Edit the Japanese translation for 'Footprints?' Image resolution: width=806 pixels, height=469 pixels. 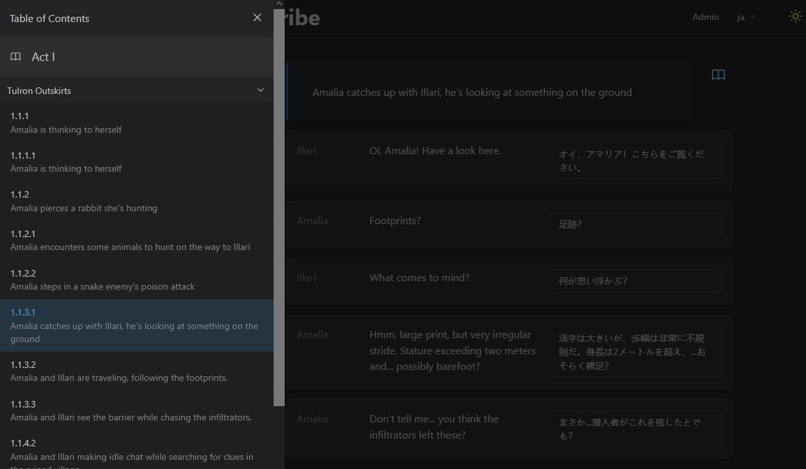635,224
